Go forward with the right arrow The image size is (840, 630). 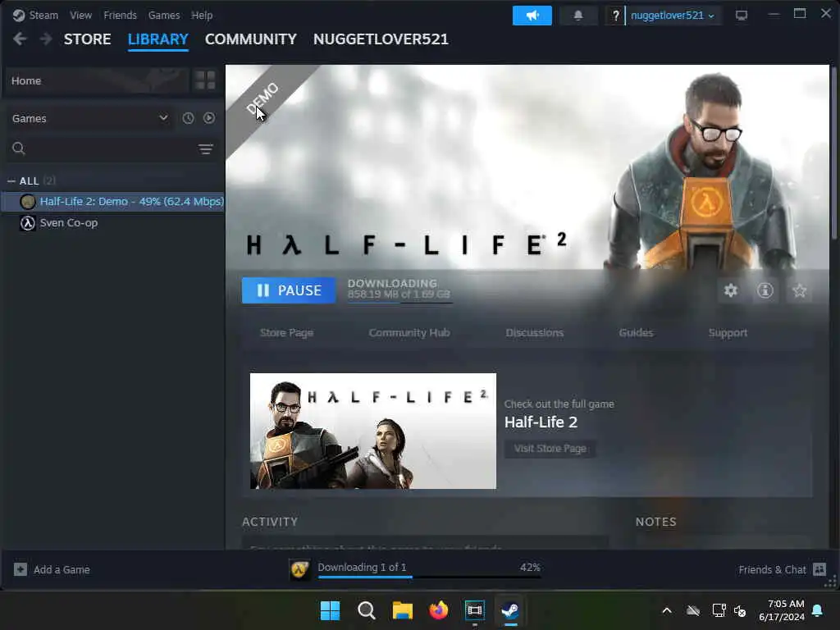[46, 39]
